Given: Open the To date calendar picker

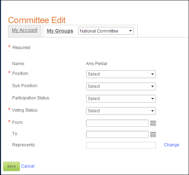Looking at the screenshot, I should (153, 134).
